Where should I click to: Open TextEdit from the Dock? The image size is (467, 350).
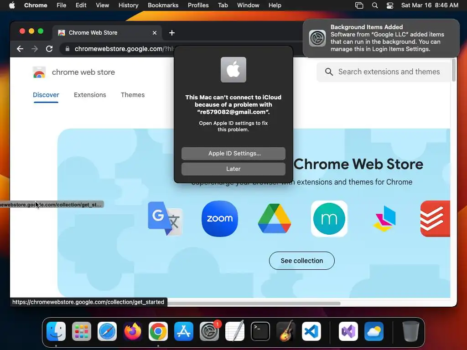point(235,331)
